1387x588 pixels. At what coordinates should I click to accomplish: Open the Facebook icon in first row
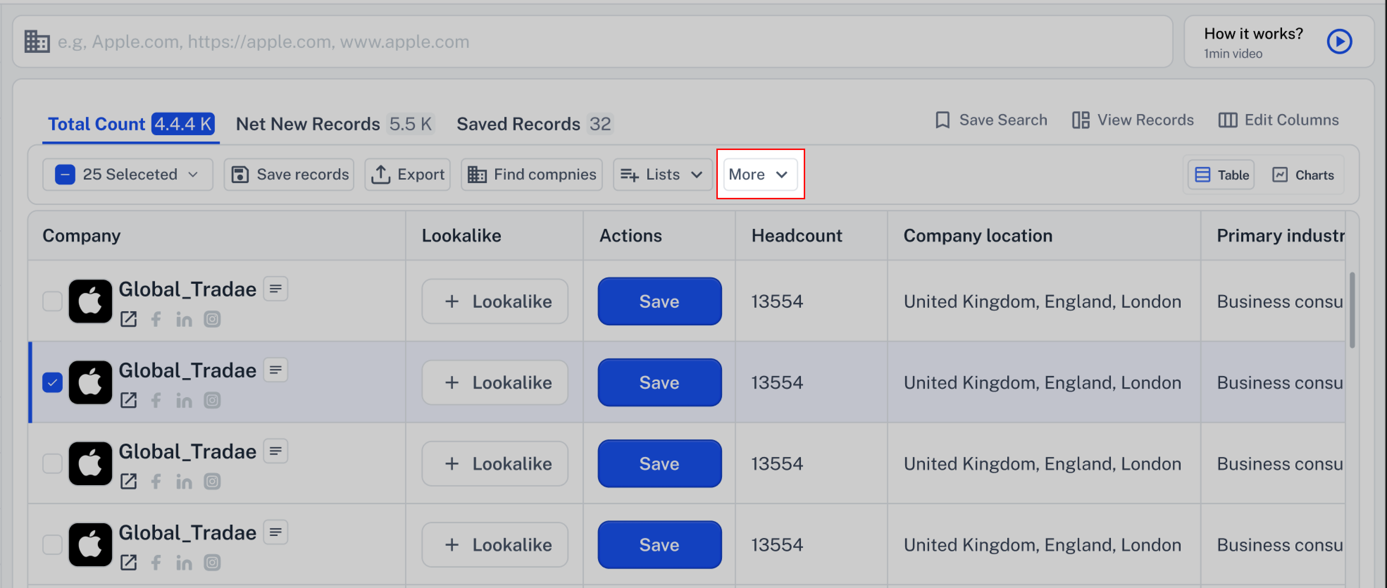point(156,319)
